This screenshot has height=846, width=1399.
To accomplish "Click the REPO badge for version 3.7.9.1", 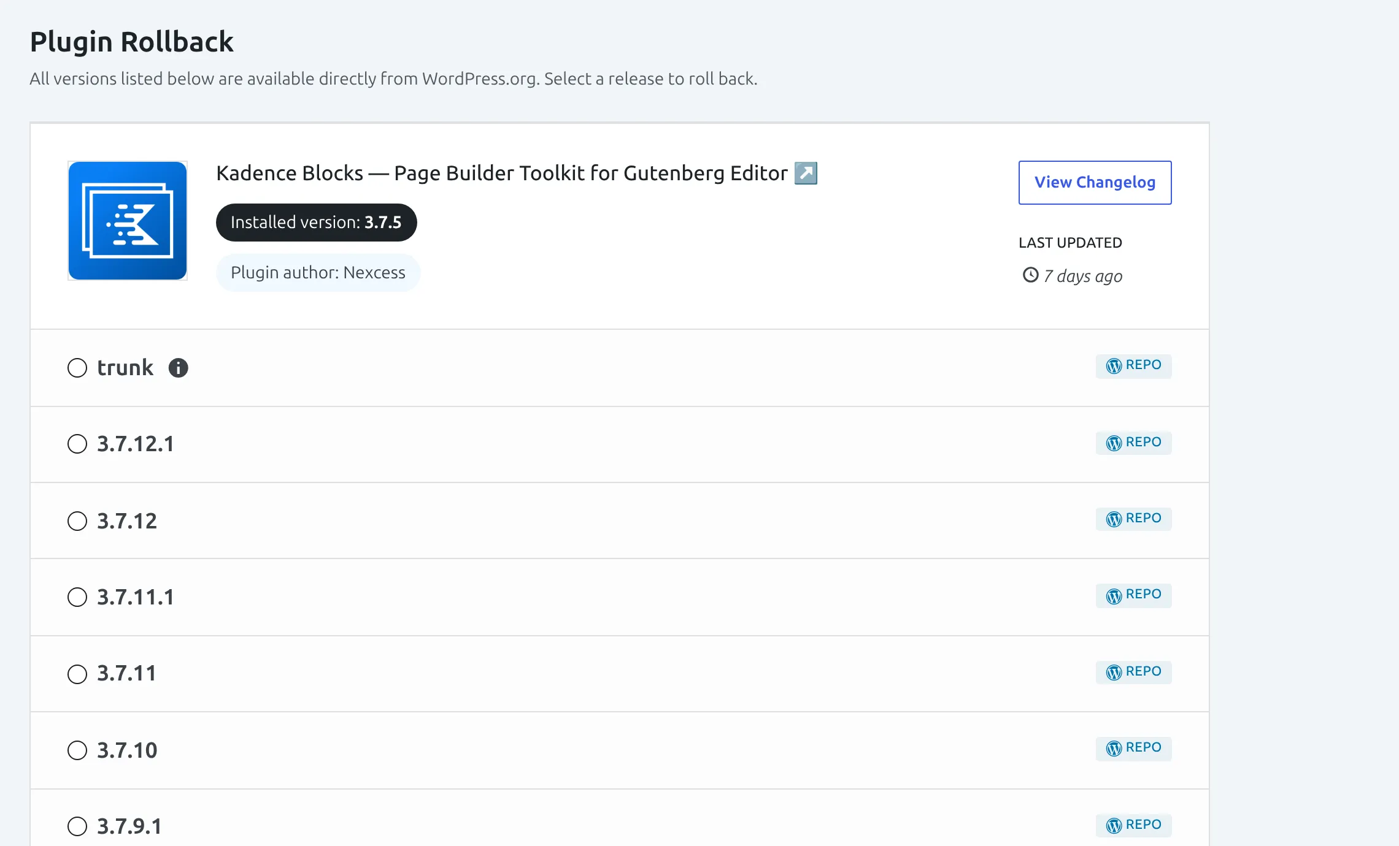I will (1133, 825).
